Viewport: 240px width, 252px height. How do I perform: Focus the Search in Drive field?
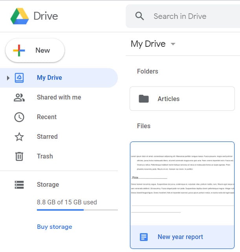(183, 16)
